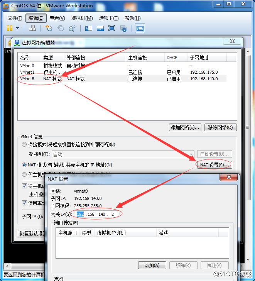Image resolution: width=255 pixels, height=281 pixels.
Task: Click the 名称 column header
Action: [x=30, y=58]
